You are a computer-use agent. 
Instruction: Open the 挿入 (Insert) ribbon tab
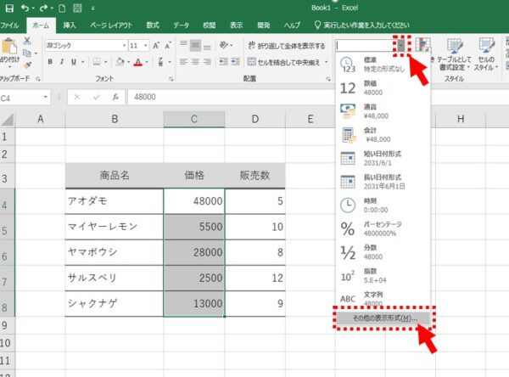[x=70, y=25]
